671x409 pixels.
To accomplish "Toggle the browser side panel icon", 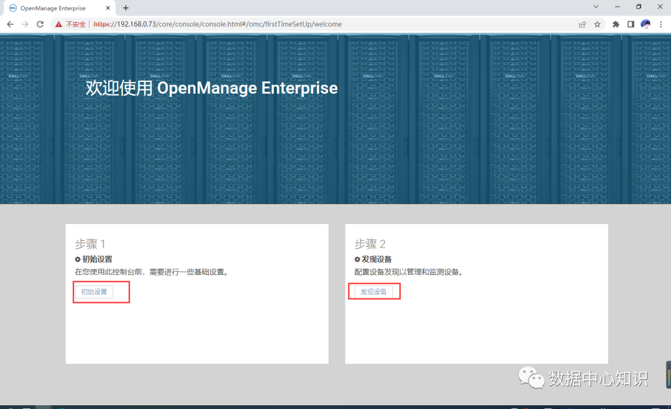I will click(631, 24).
